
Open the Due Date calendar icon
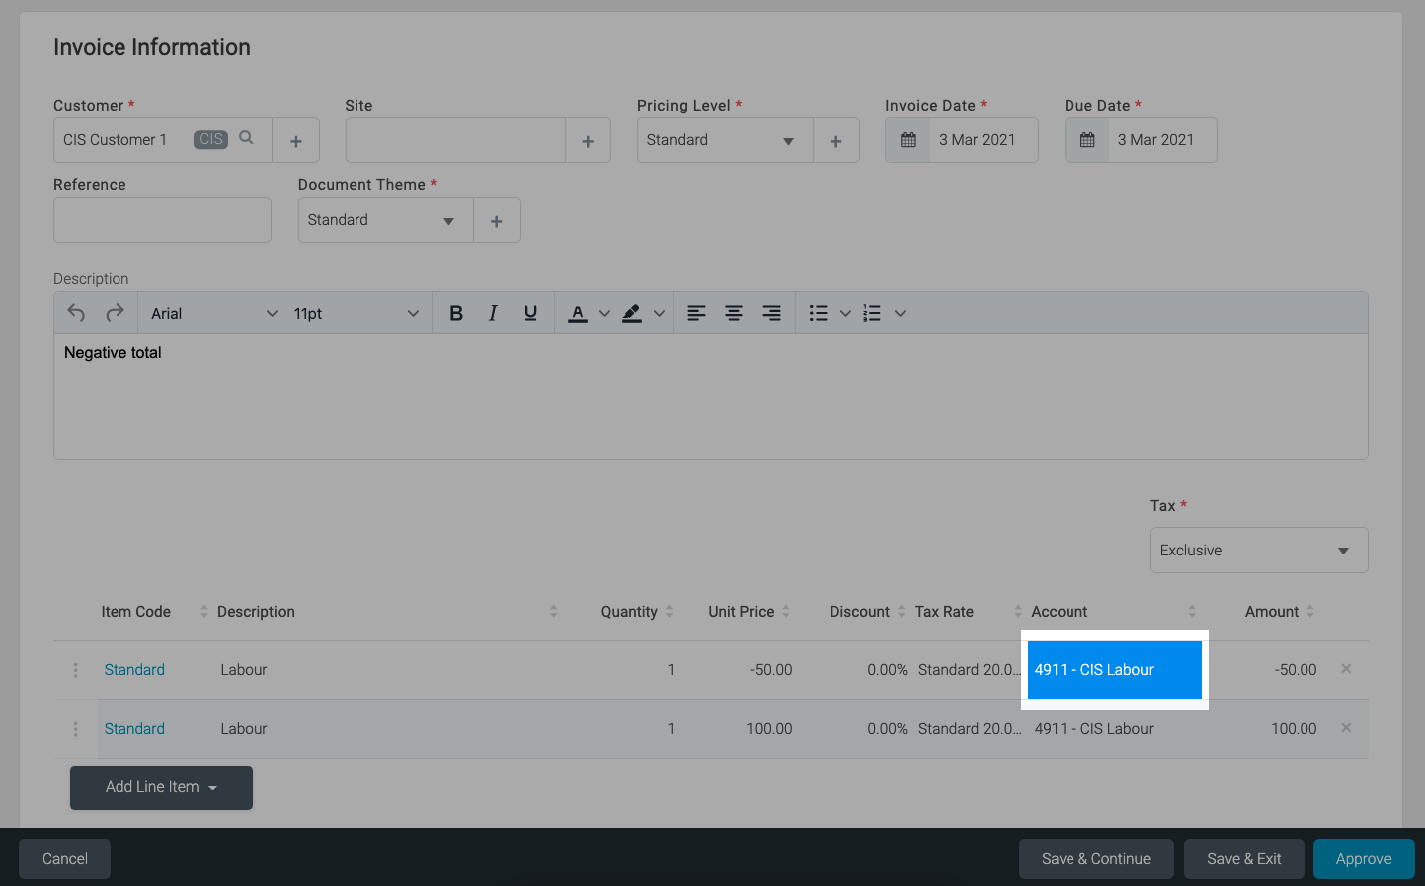click(x=1087, y=140)
